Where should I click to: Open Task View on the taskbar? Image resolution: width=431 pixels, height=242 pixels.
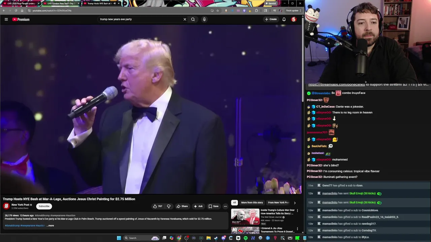[x=164, y=238]
